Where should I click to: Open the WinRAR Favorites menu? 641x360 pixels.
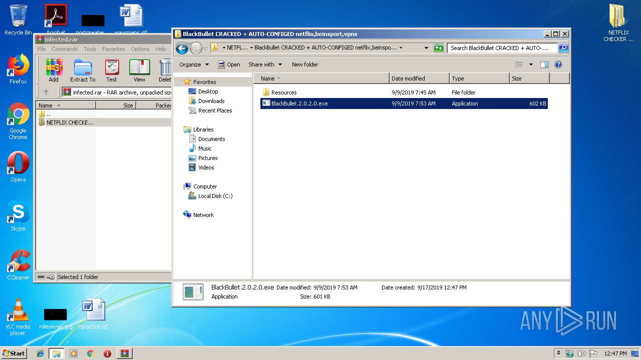click(x=114, y=49)
